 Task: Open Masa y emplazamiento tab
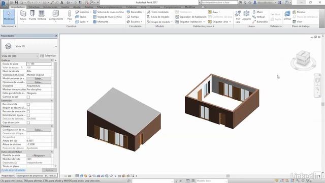110,7
